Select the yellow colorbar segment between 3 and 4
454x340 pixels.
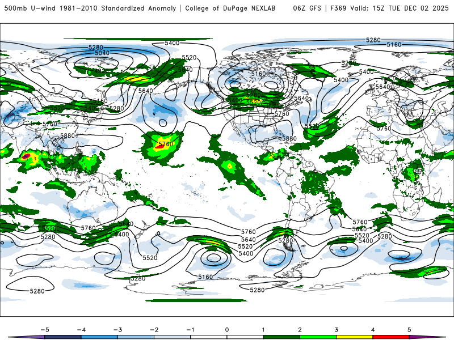pyautogui.click(x=354, y=337)
